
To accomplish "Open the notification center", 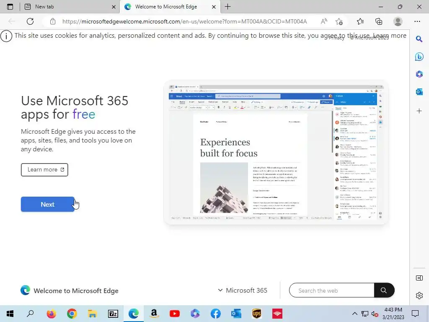I will [415, 314].
